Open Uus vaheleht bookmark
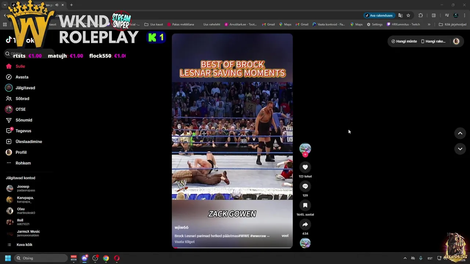The height and width of the screenshot is (264, 470). point(211,25)
